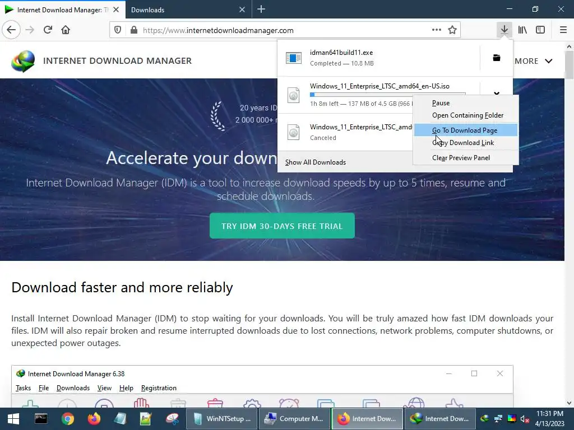574x430 pixels.
Task: Close the Downloads tab
Action: pos(242,10)
